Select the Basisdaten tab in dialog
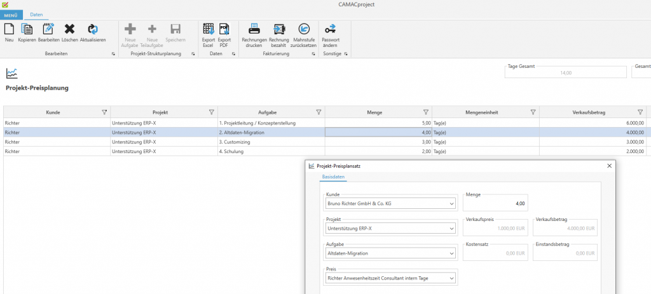The height and width of the screenshot is (294, 651). point(333,177)
